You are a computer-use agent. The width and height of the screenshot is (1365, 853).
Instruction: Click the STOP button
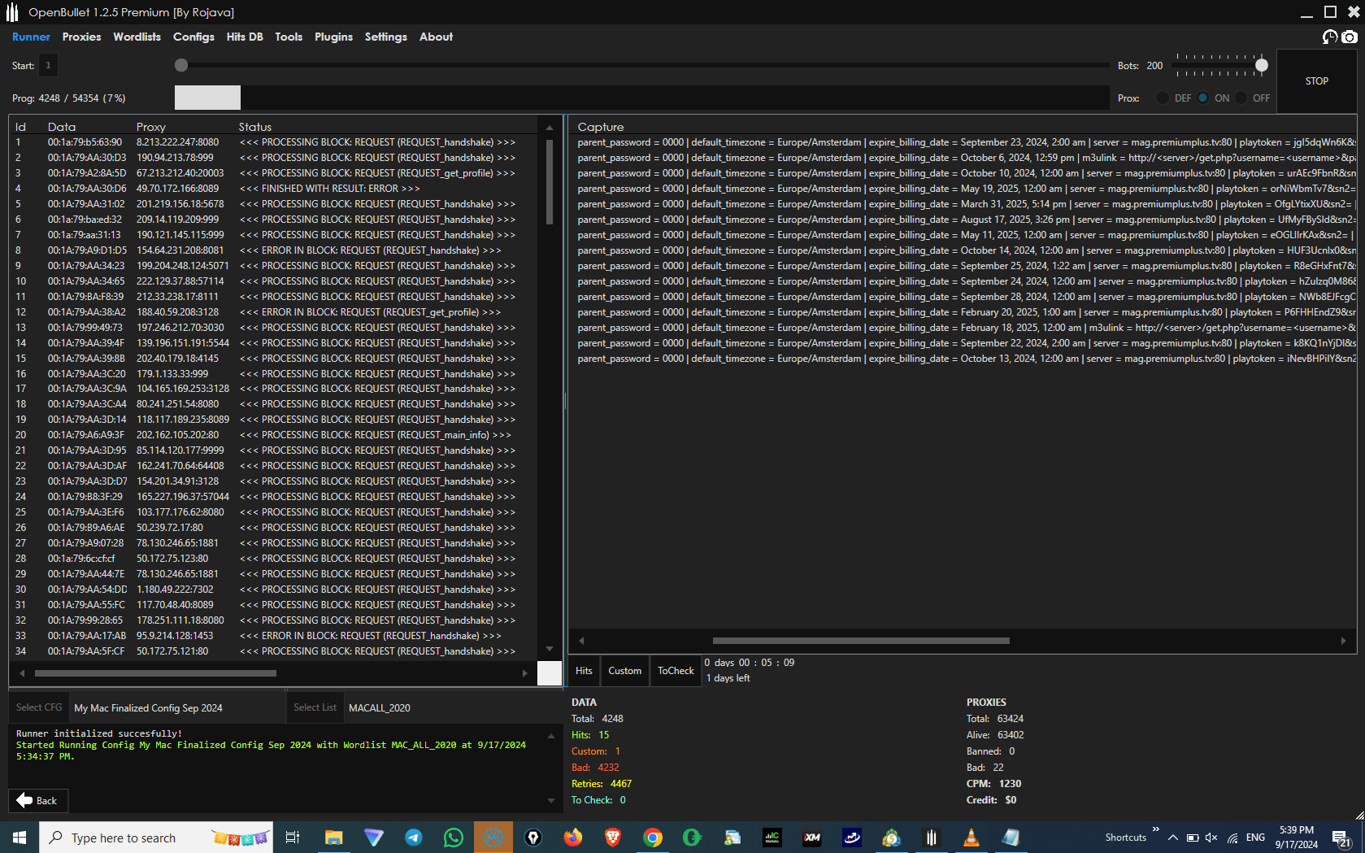click(x=1317, y=81)
